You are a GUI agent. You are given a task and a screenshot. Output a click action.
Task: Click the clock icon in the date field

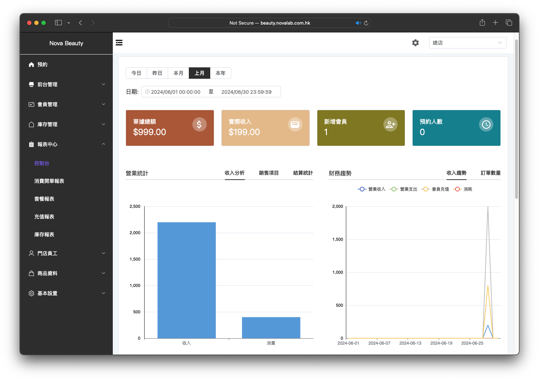147,92
